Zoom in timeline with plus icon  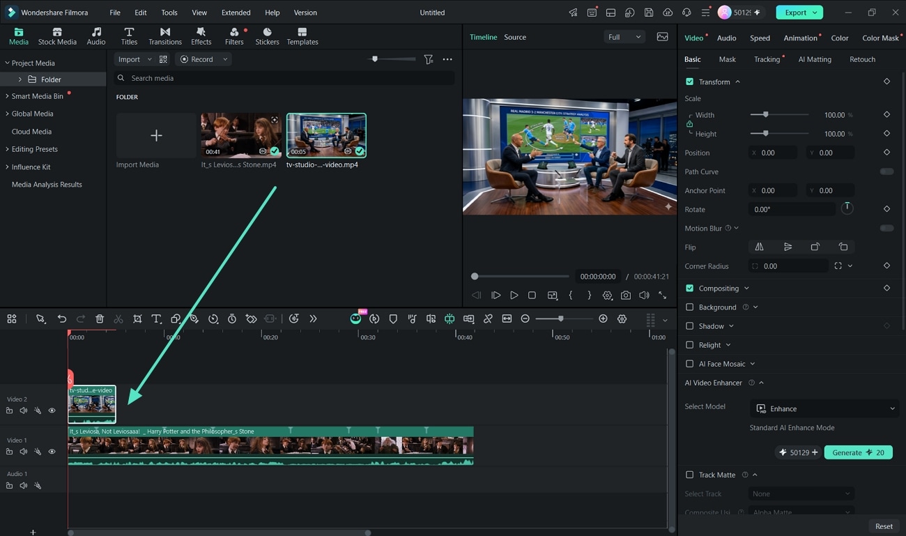point(603,319)
